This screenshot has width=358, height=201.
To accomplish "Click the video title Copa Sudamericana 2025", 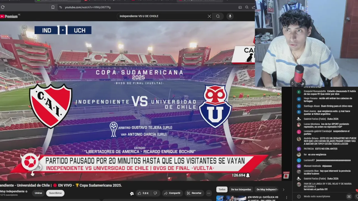I will [61, 185].
